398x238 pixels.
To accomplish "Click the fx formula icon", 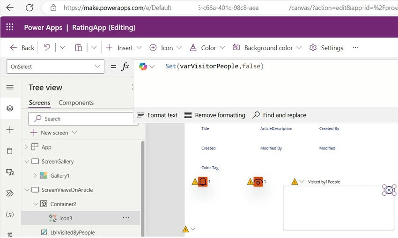I will click(125, 67).
